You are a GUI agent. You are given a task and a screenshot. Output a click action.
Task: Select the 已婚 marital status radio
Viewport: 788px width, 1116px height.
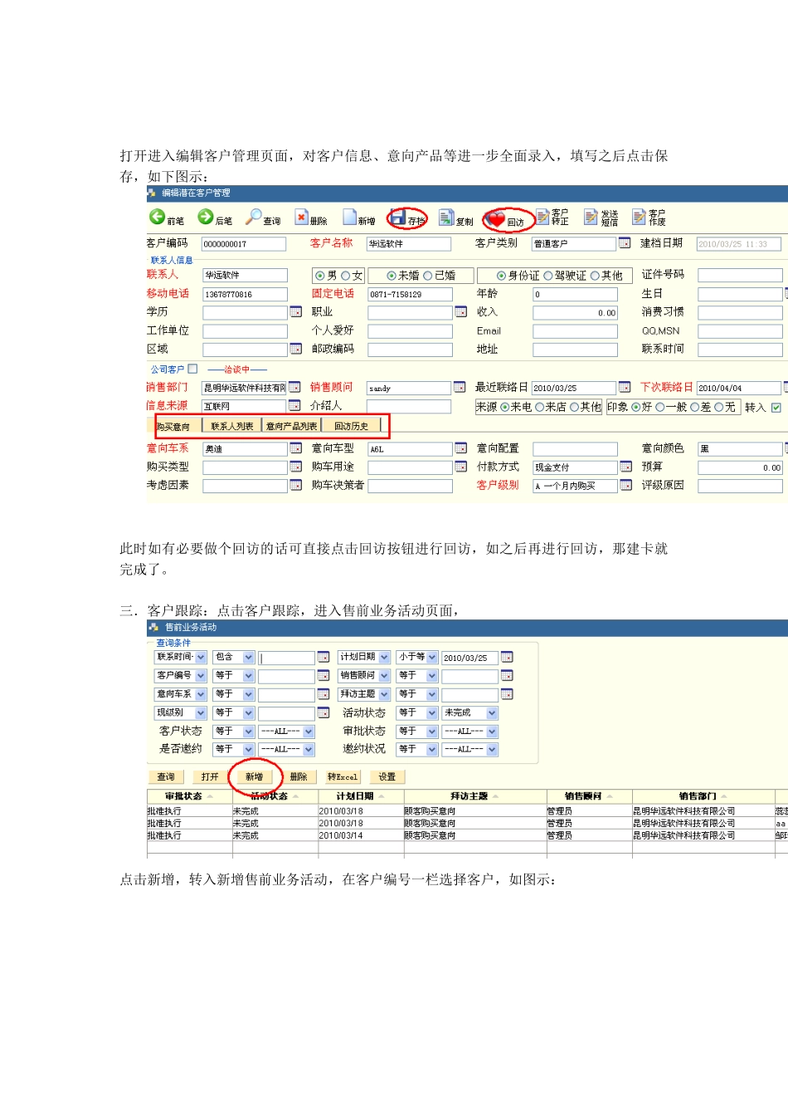point(428,276)
